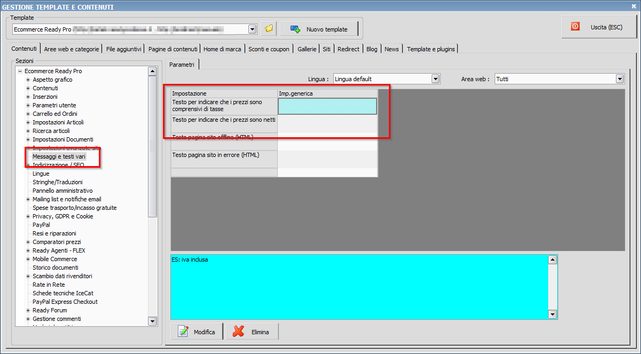Expand the Mailing list e notifiche email node
This screenshot has height=354, width=641.
point(28,199)
